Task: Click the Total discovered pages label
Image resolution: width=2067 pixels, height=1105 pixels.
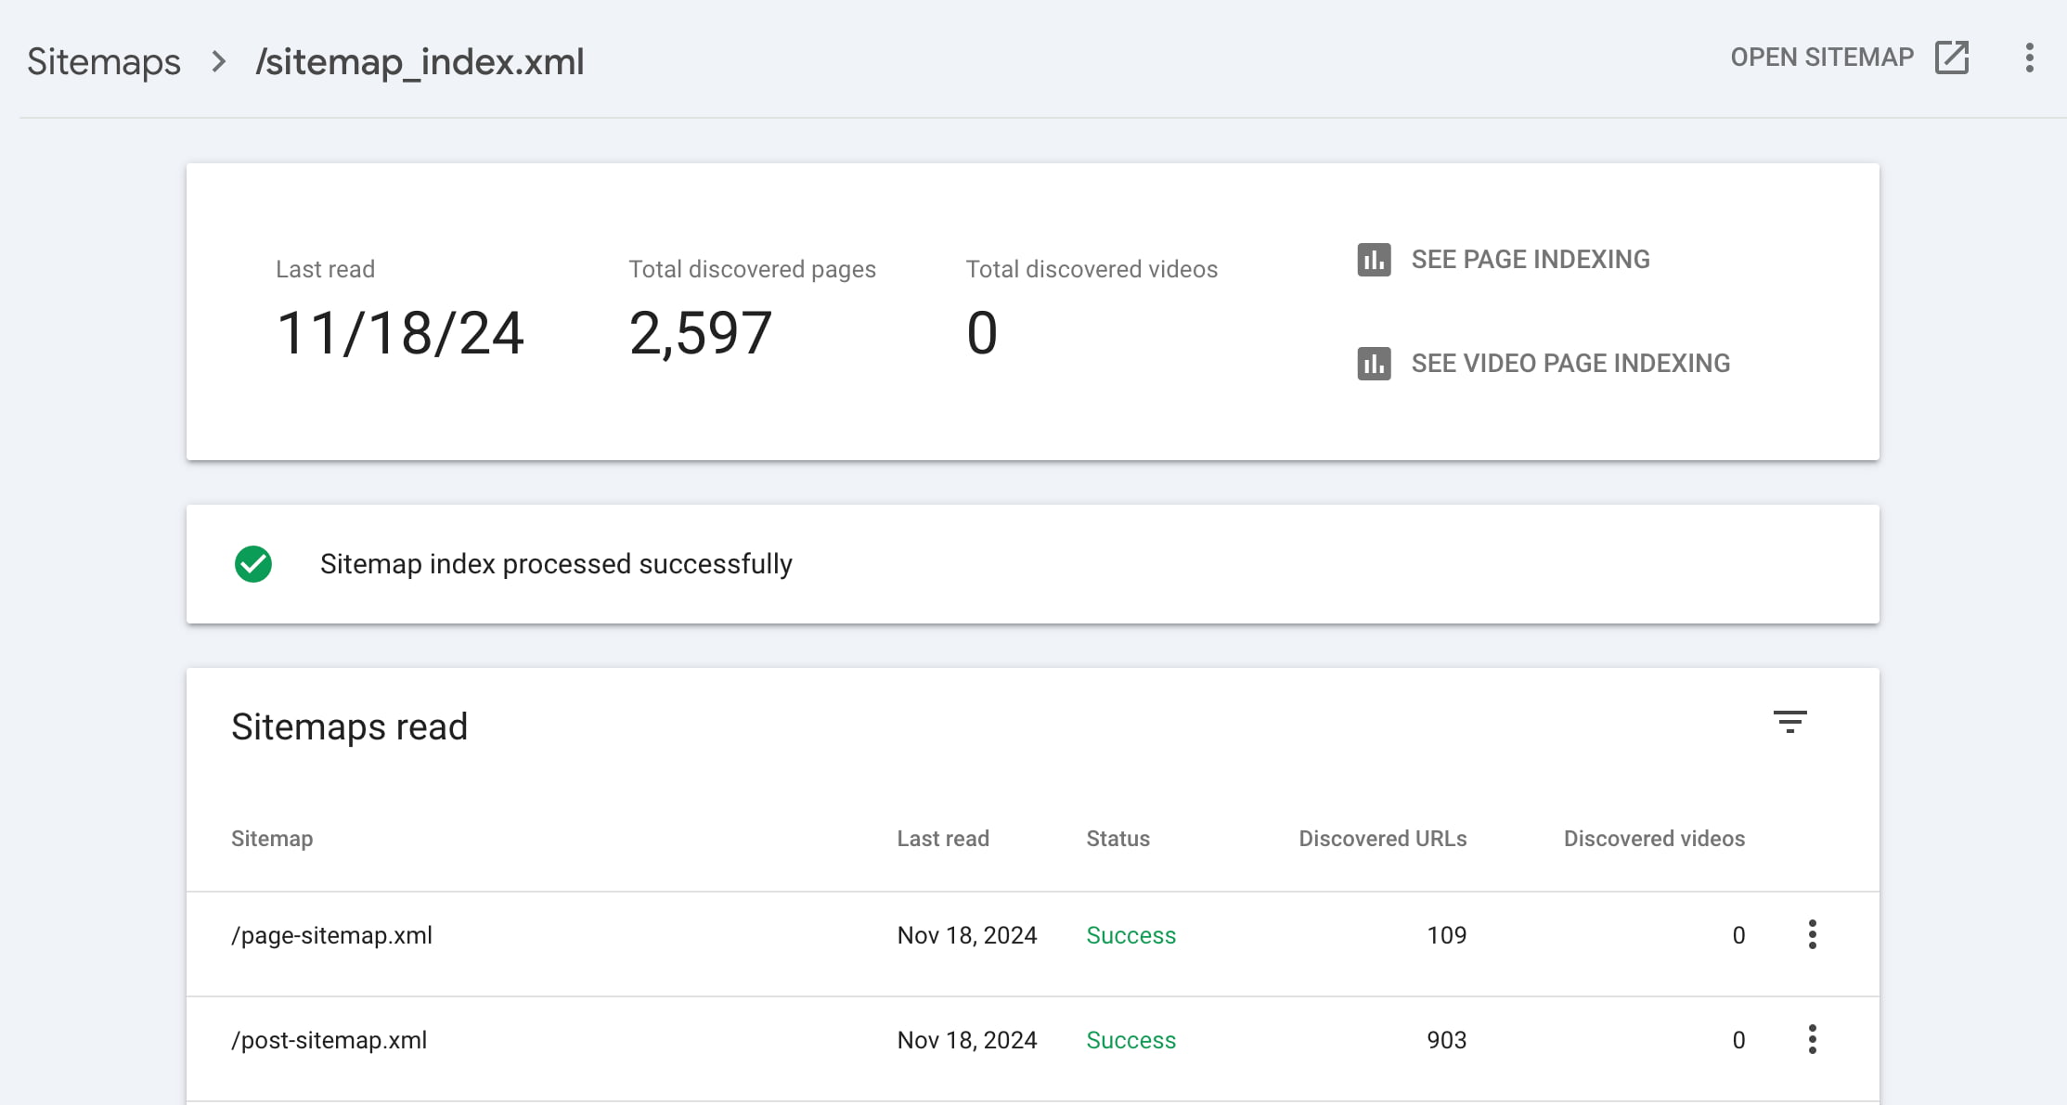Action: [752, 269]
